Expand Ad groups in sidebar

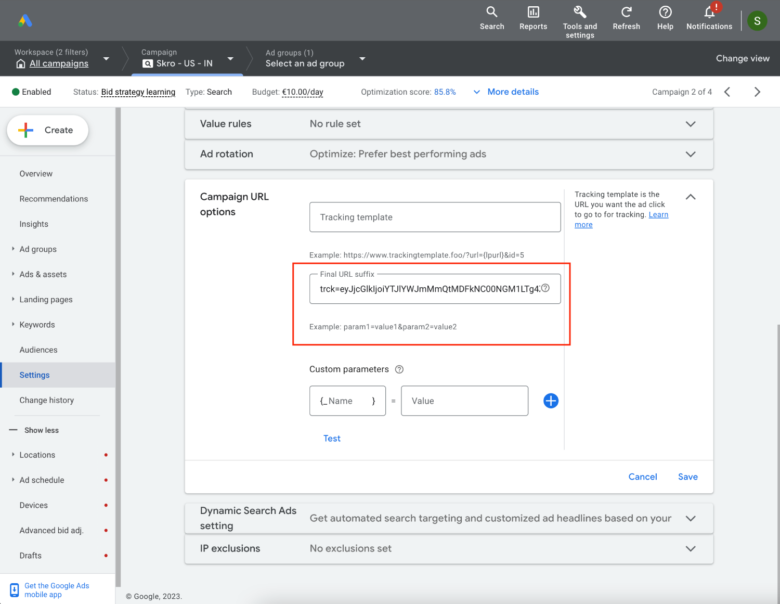pos(13,249)
